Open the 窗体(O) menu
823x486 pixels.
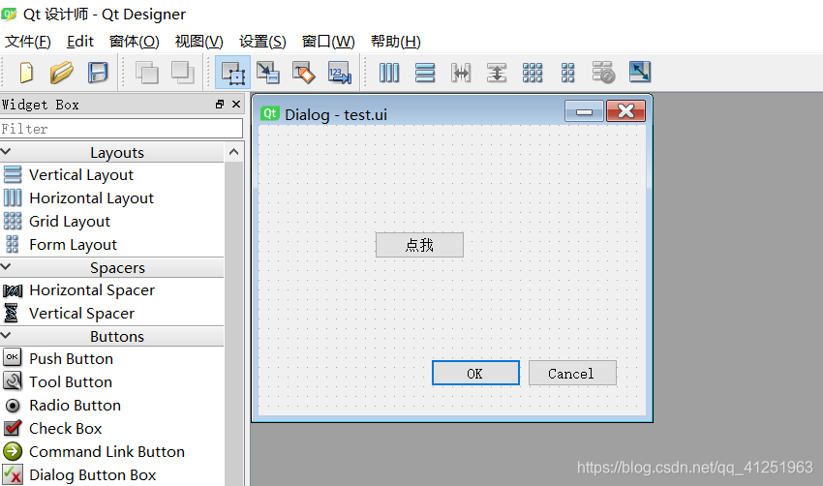[135, 42]
